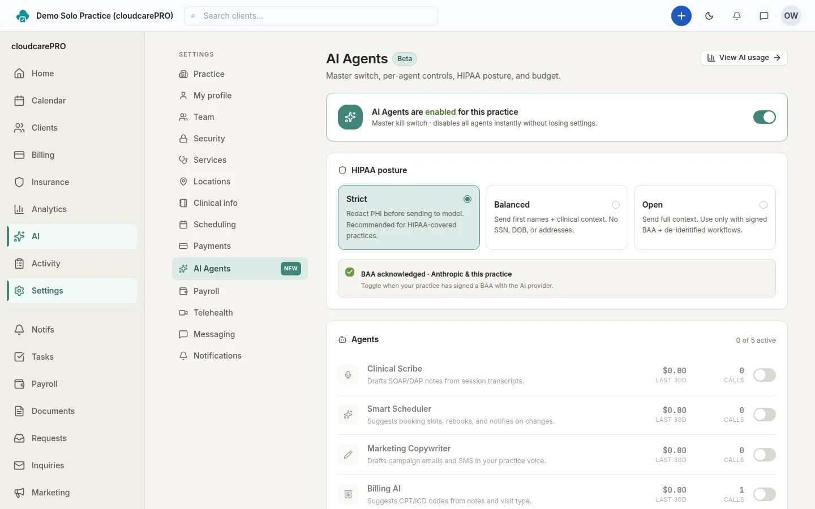Screen dimensions: 815x509
Task: Click the Calendar sidebar icon
Action: [x=19, y=101]
